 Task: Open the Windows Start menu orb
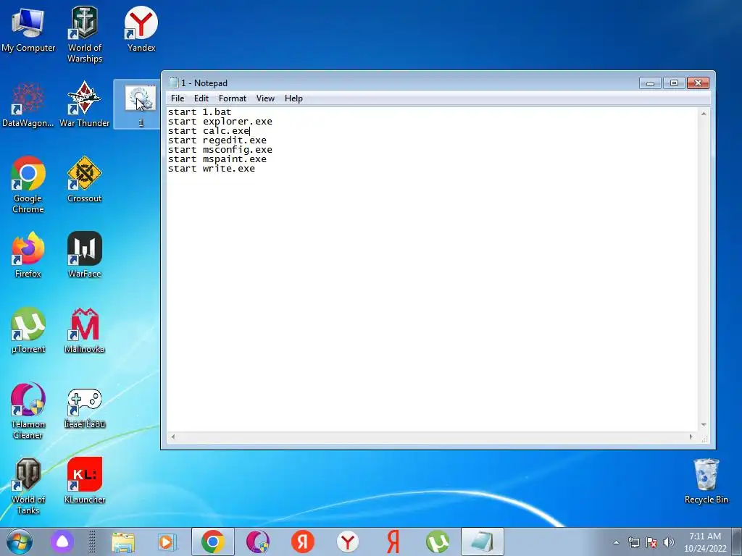click(20, 542)
